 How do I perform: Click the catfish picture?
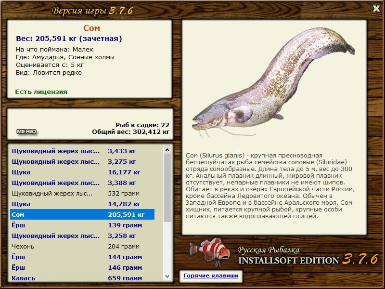click(x=274, y=82)
